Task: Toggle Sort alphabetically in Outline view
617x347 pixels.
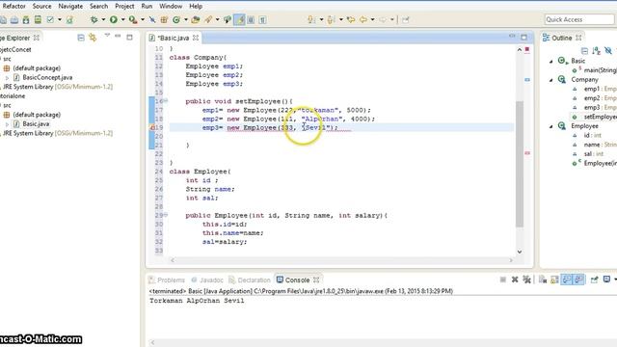Action: [x=597, y=51]
